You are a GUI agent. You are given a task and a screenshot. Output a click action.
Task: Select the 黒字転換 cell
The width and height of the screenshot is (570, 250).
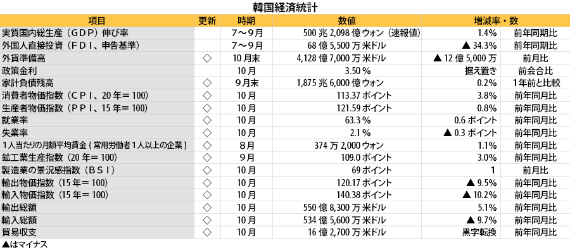[479, 232]
